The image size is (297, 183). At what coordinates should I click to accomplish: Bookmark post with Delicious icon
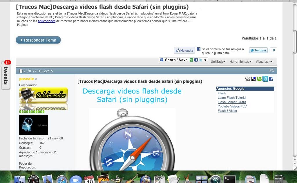click(x=253, y=79)
